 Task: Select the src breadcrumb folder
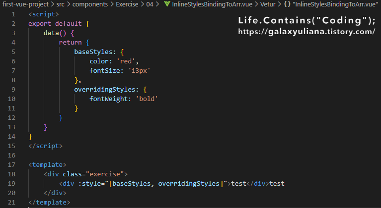(60, 4)
